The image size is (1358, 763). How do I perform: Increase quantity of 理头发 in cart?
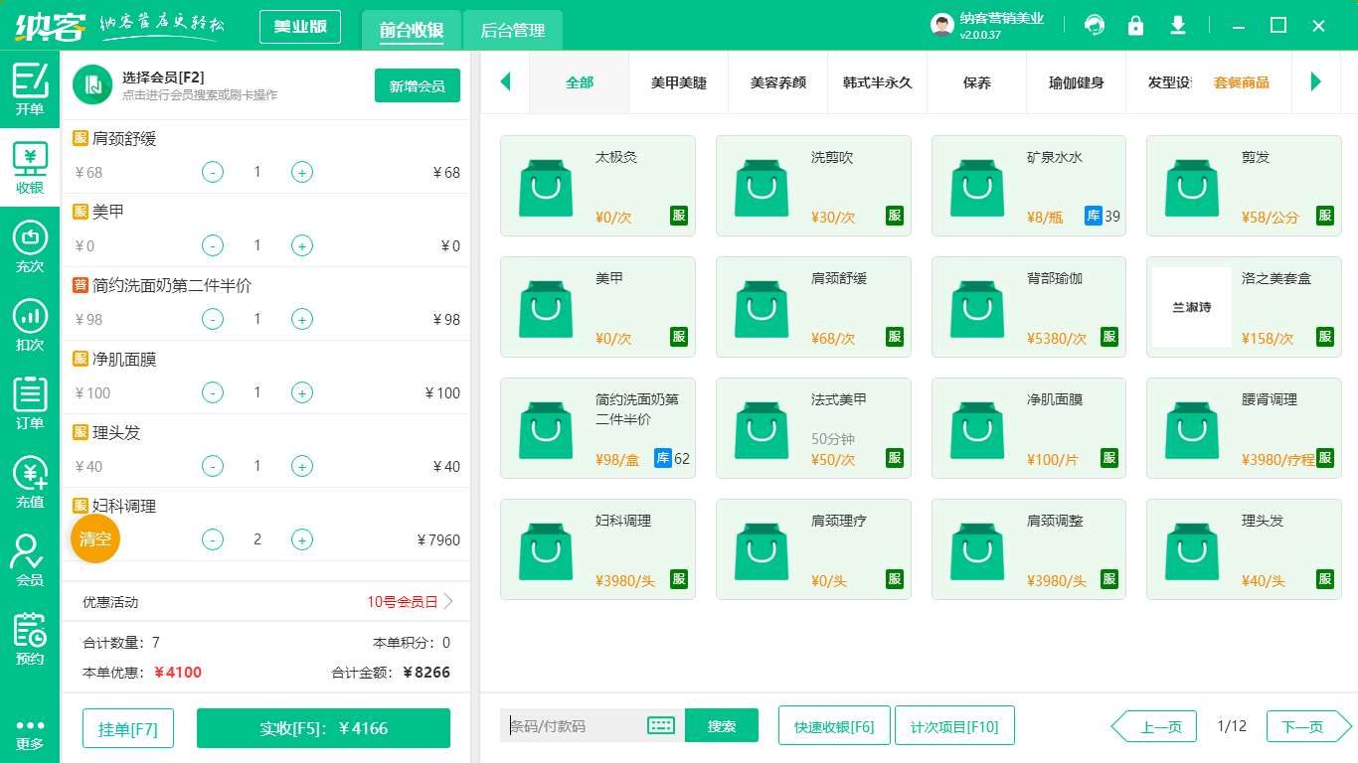(x=302, y=466)
